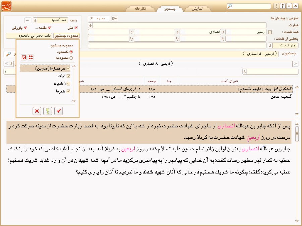Click the red deselect all icon in popup
302x226 pixels.
pyautogui.click(x=24, y=57)
